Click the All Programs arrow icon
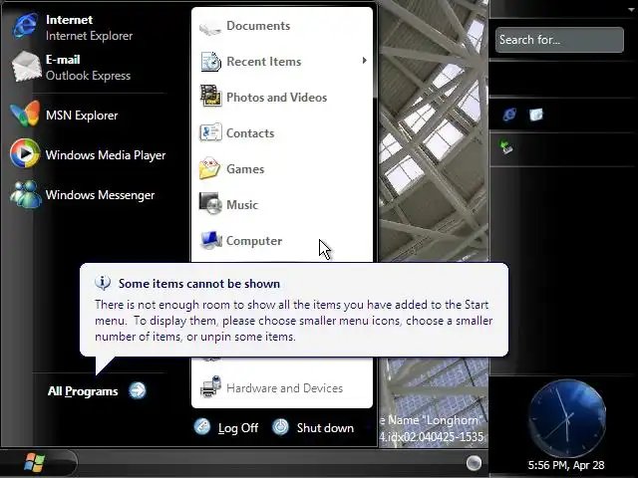Viewport: 638px width, 478px height. [138, 390]
